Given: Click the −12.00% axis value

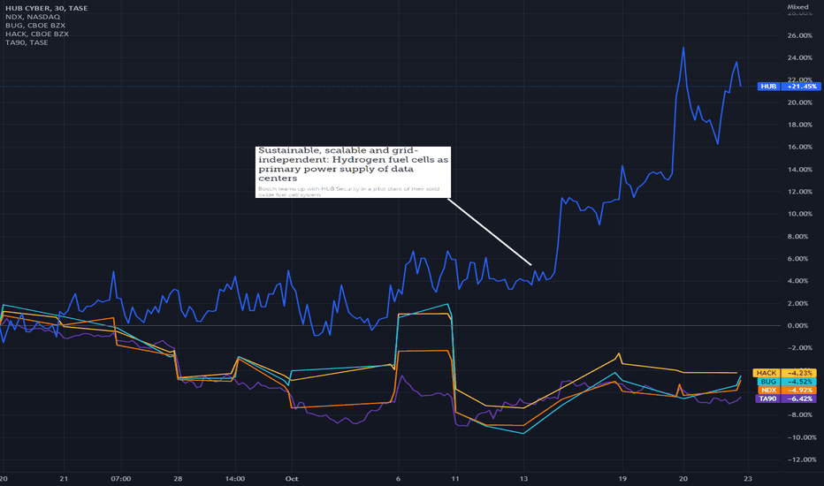Looking at the screenshot, I should (801, 459).
